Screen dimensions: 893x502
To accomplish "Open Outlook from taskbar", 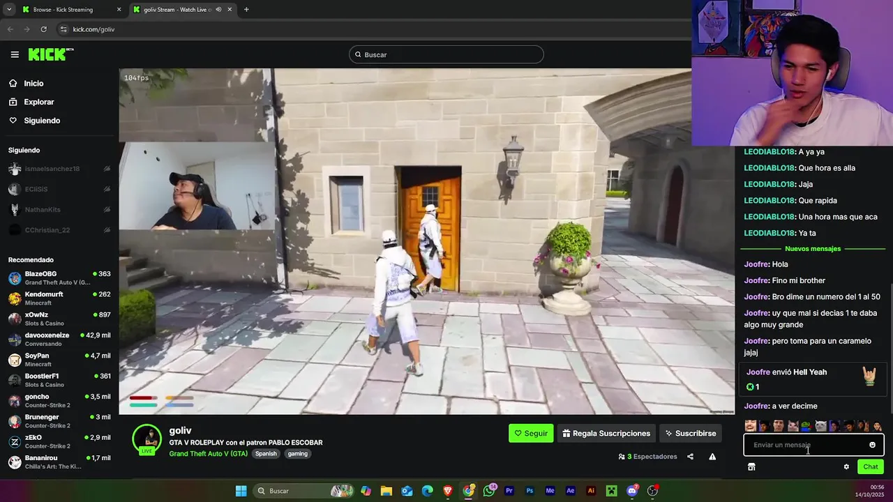I will pyautogui.click(x=407, y=491).
